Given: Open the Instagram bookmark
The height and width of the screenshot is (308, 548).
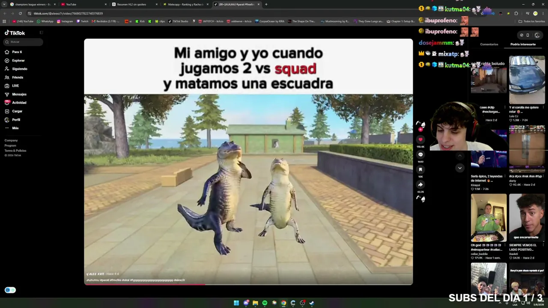Looking at the screenshot, I should [65, 21].
